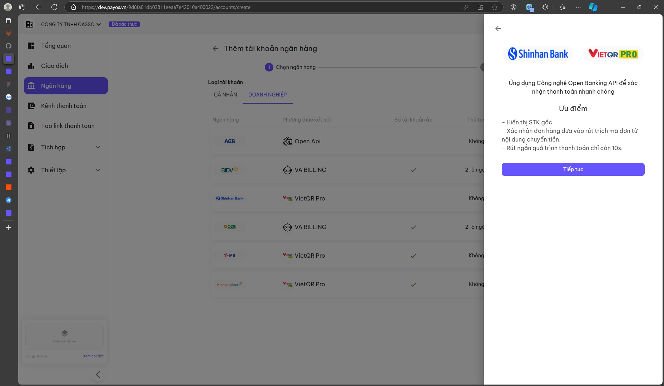Click the VietQR Pro icon in MB row
Image resolution: width=664 pixels, height=386 pixels.
point(288,256)
